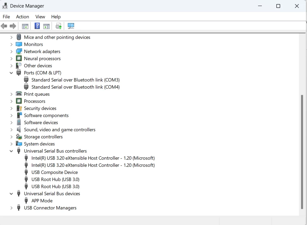Click the Forward arrow toolbar icon
The width and height of the screenshot is (307, 225).
[x=13, y=26]
